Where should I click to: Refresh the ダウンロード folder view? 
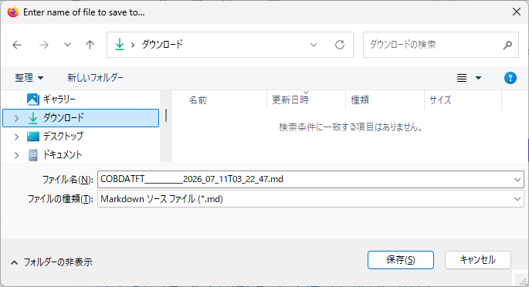point(340,45)
